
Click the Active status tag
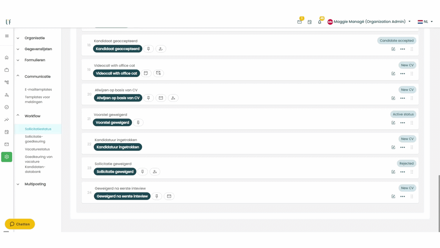click(403, 114)
